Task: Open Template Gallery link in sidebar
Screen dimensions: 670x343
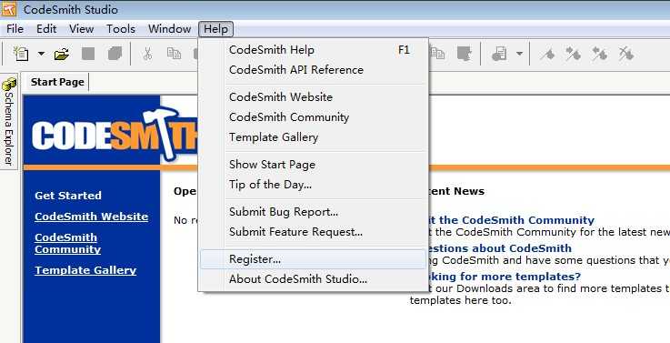Action: (85, 270)
